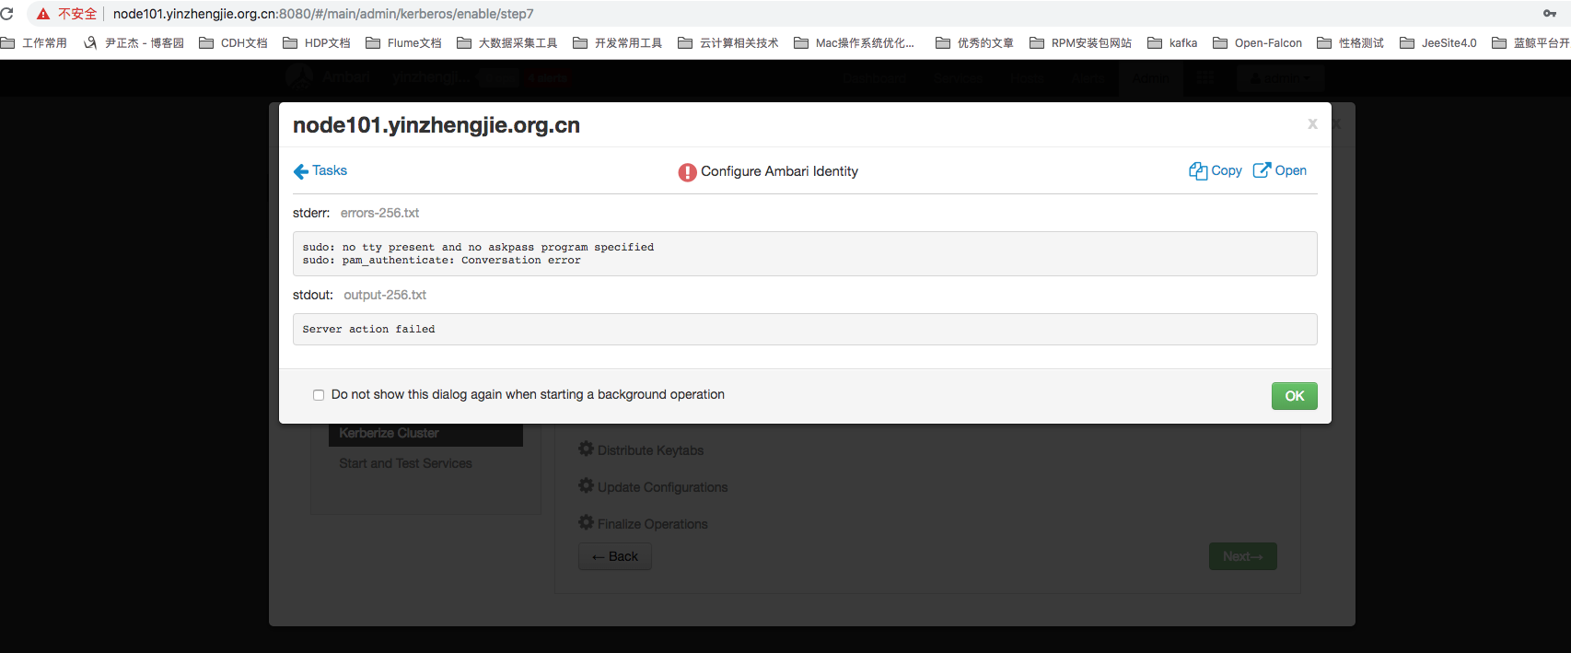The width and height of the screenshot is (1571, 653).
Task: Open the 优秀的文章 bookmark folder
Action: 974,43
